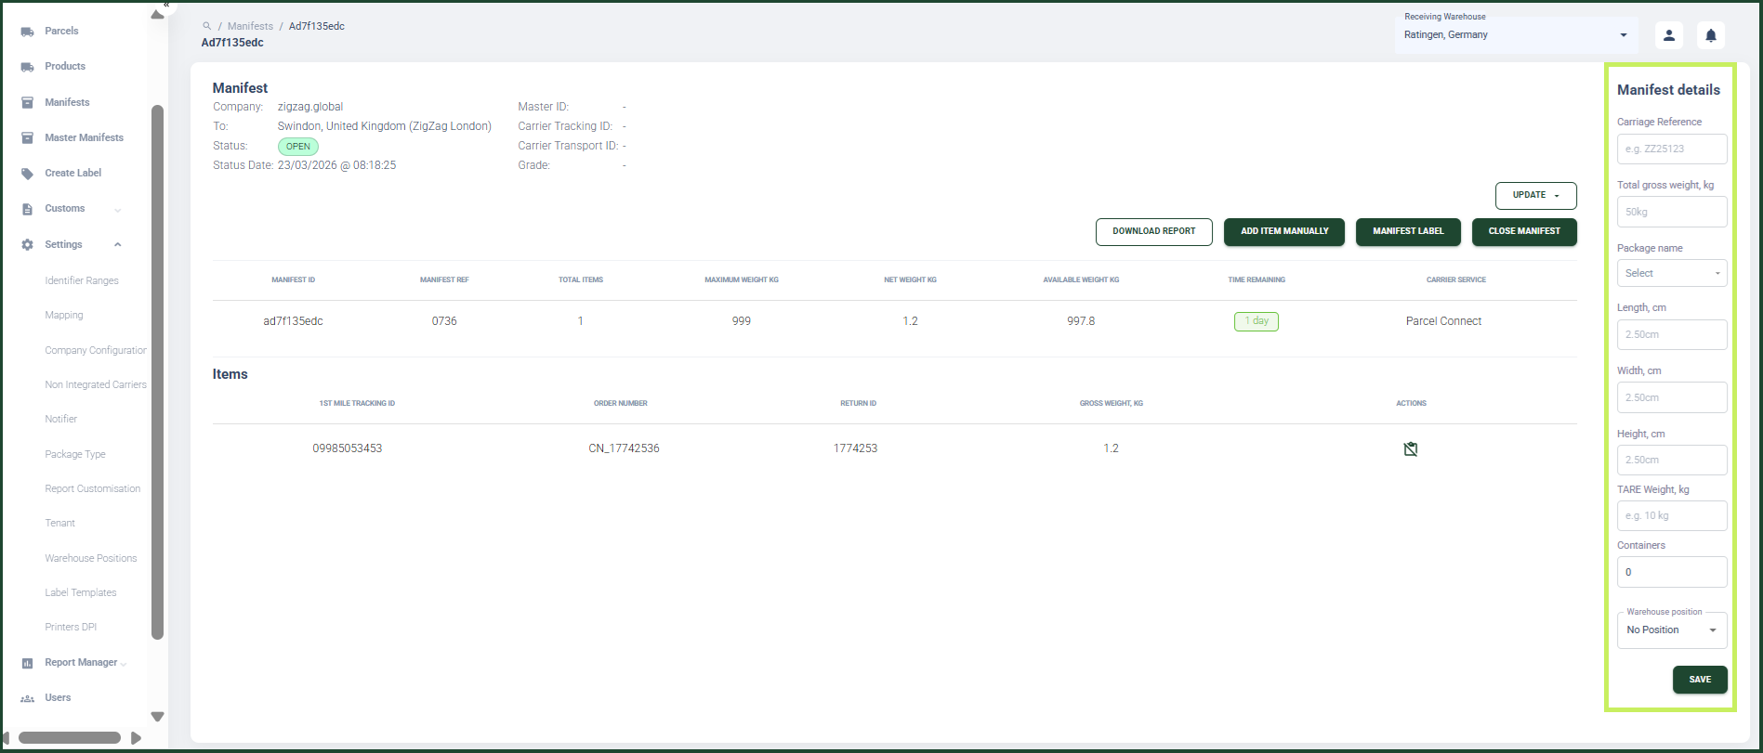
Task: Click the Products sidebar icon
Action: pos(27,67)
